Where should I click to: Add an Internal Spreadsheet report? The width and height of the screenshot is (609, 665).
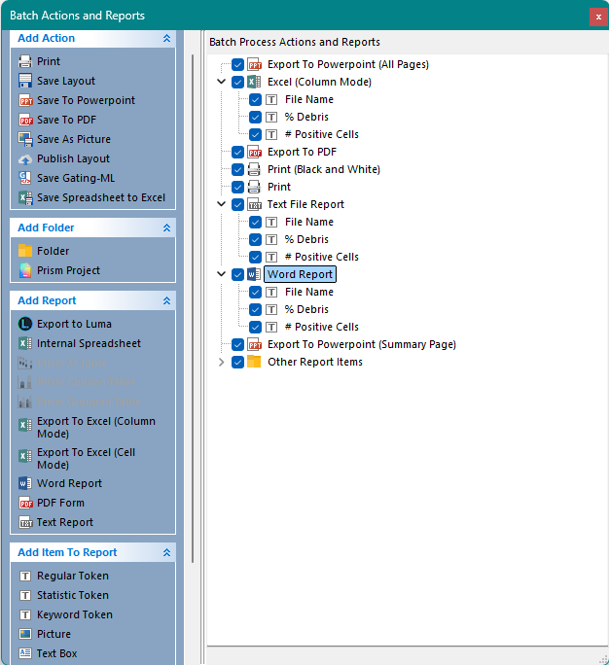pos(89,343)
